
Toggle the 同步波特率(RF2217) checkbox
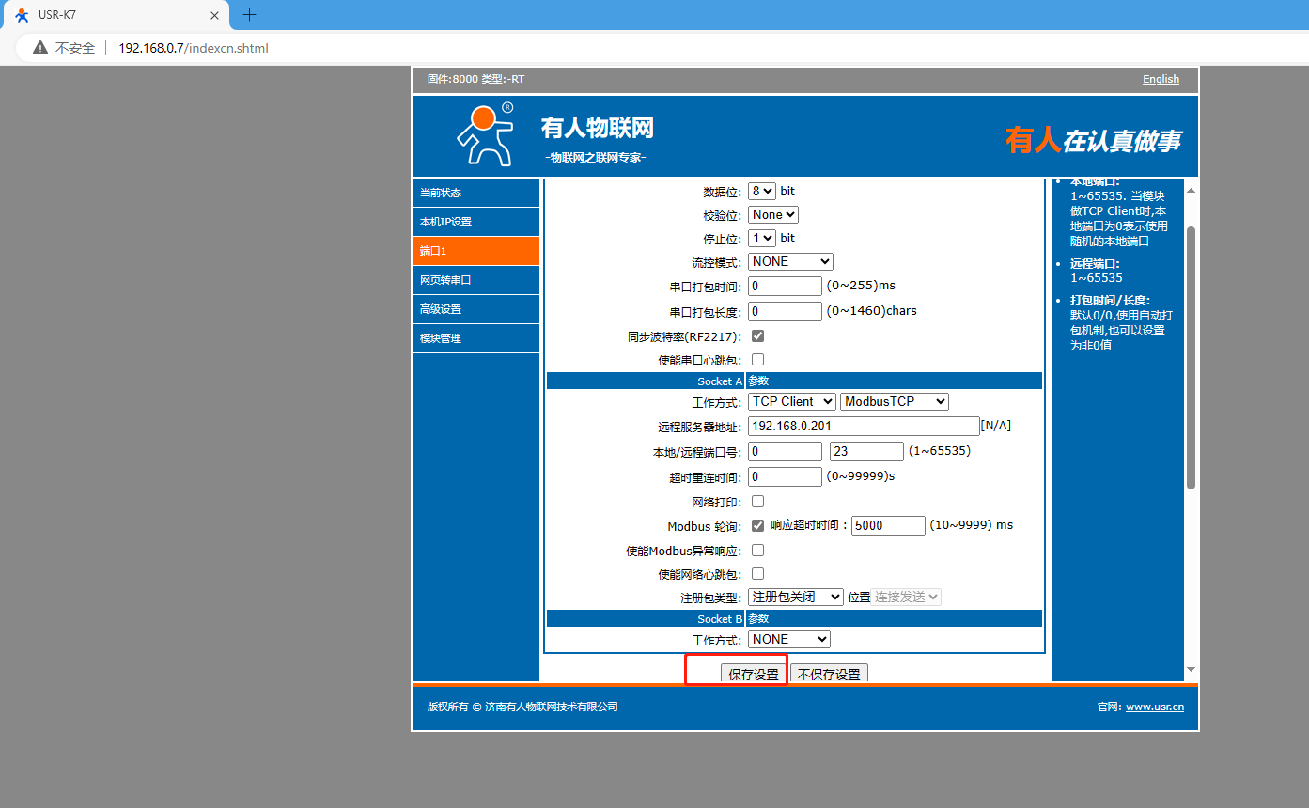coord(757,335)
